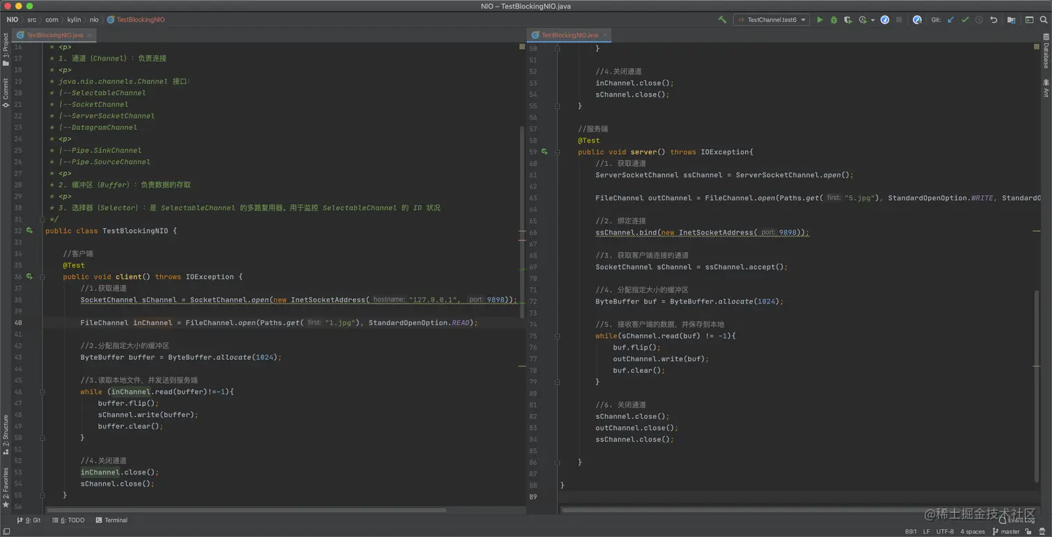1052x537 pixels.
Task: Click line 40 FileChannel inChannel code line
Action: (279, 322)
